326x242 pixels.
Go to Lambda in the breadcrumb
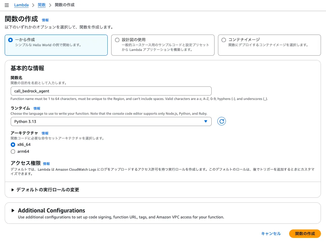21,5
